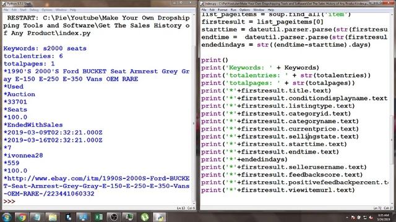Click the '*7' output line
Image resolution: width=396 pixels, height=222 pixels.
7,148
